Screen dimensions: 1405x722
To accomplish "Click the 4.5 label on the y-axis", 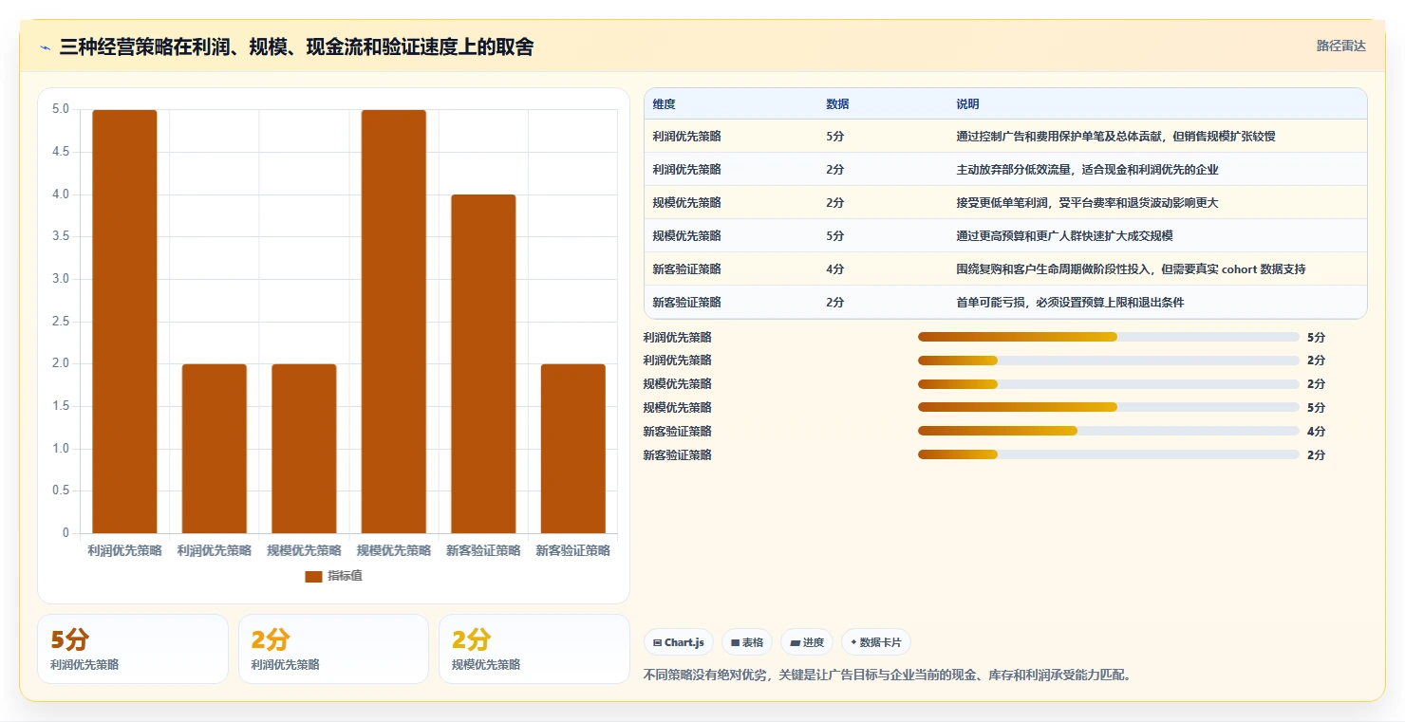I will [60, 152].
